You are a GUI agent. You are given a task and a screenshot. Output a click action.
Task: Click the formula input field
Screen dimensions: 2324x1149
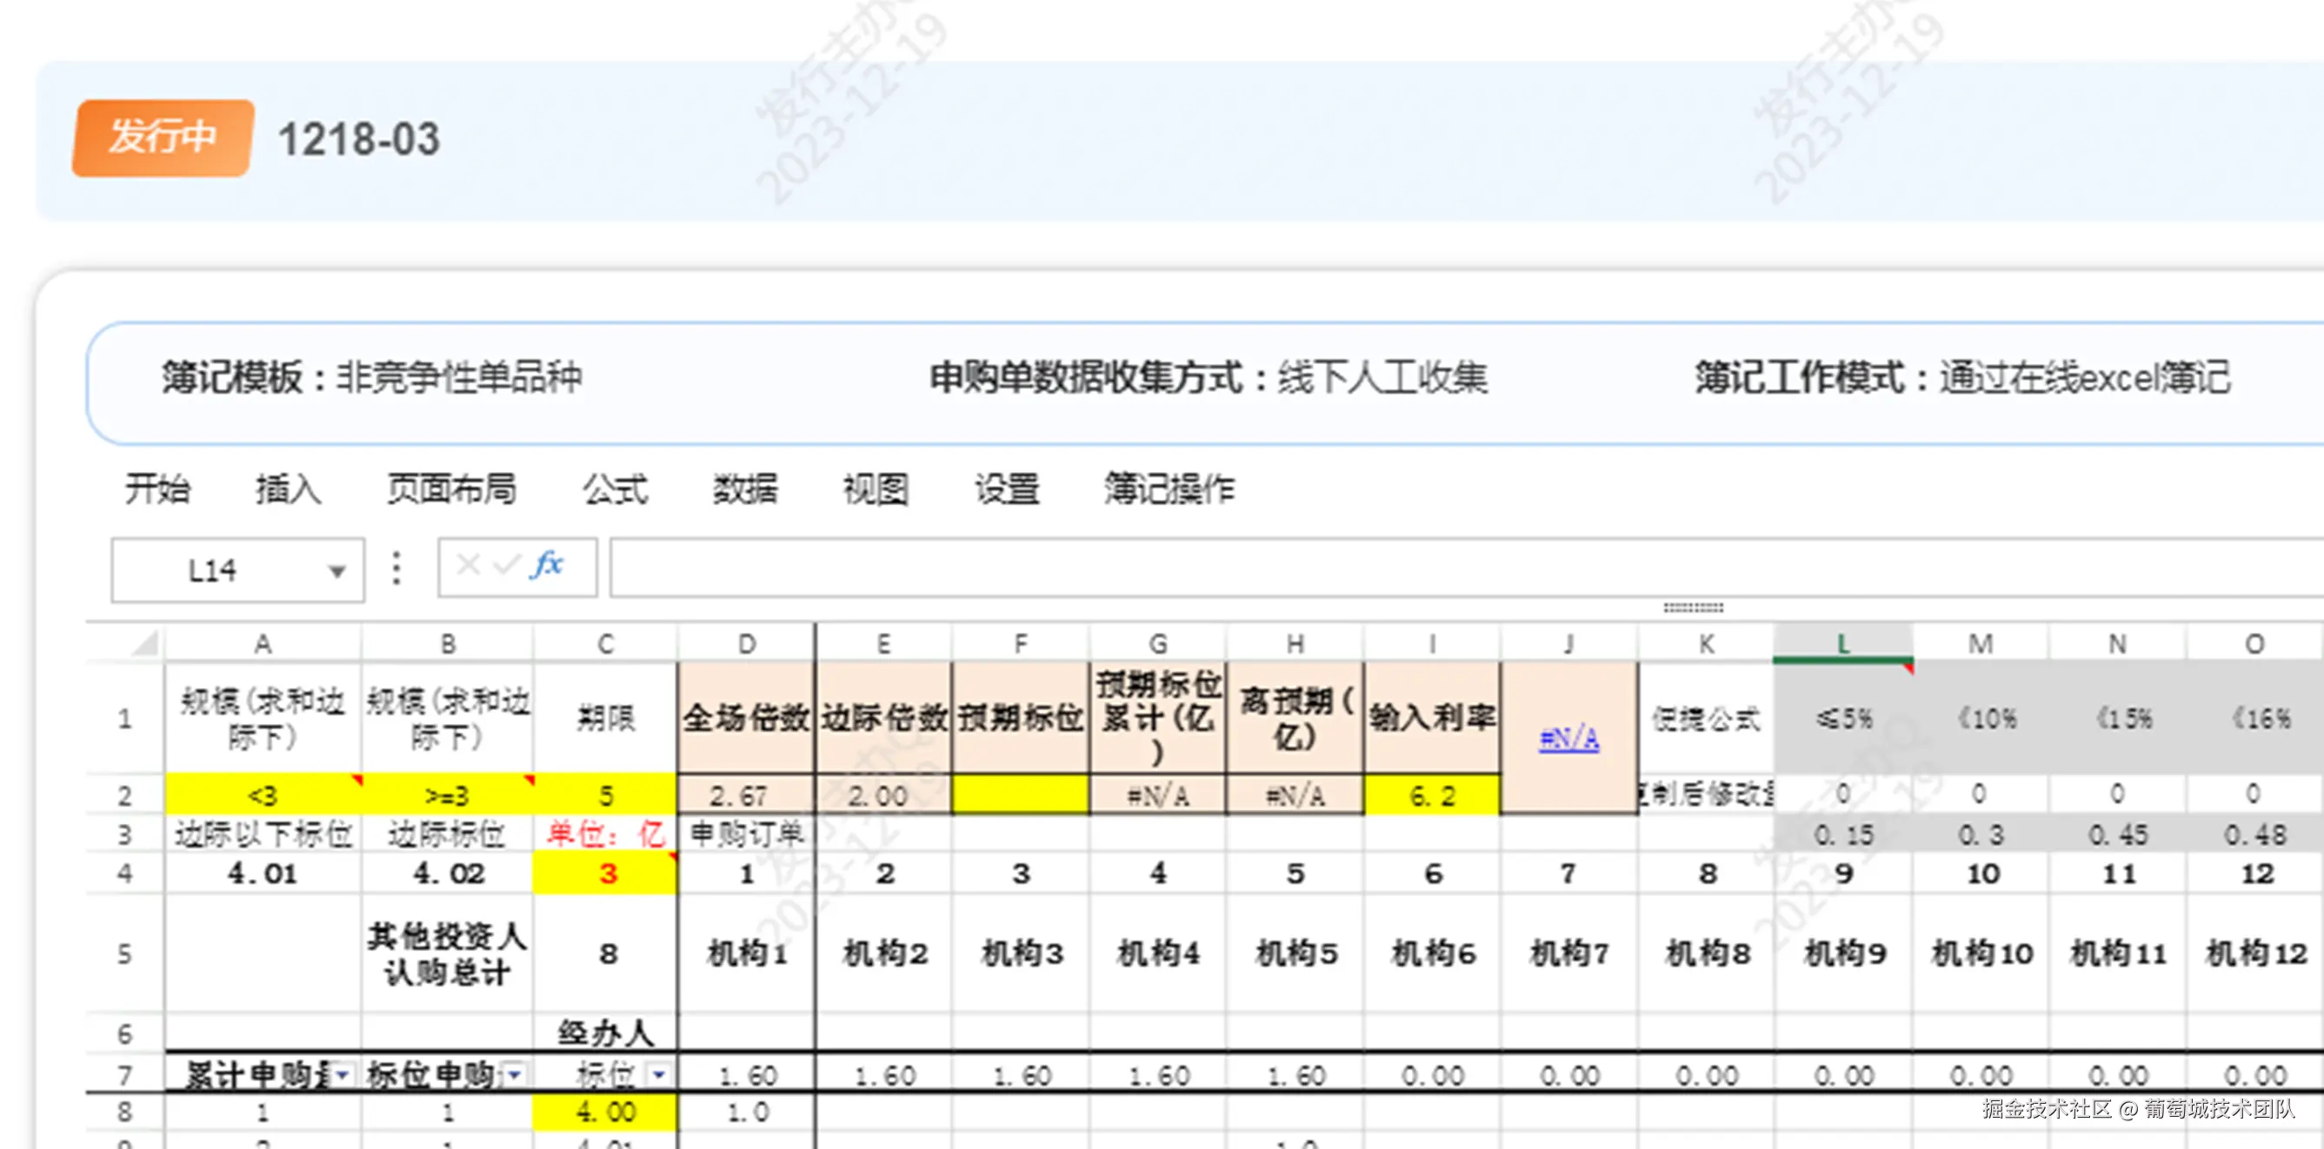(x=1443, y=568)
